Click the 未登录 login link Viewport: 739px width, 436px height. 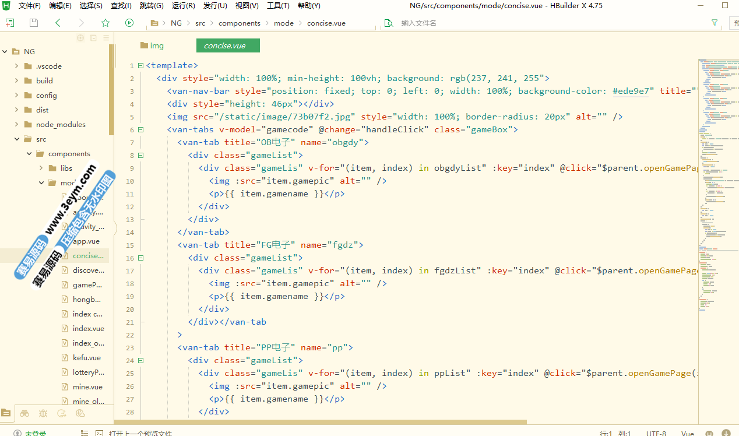[35, 433]
